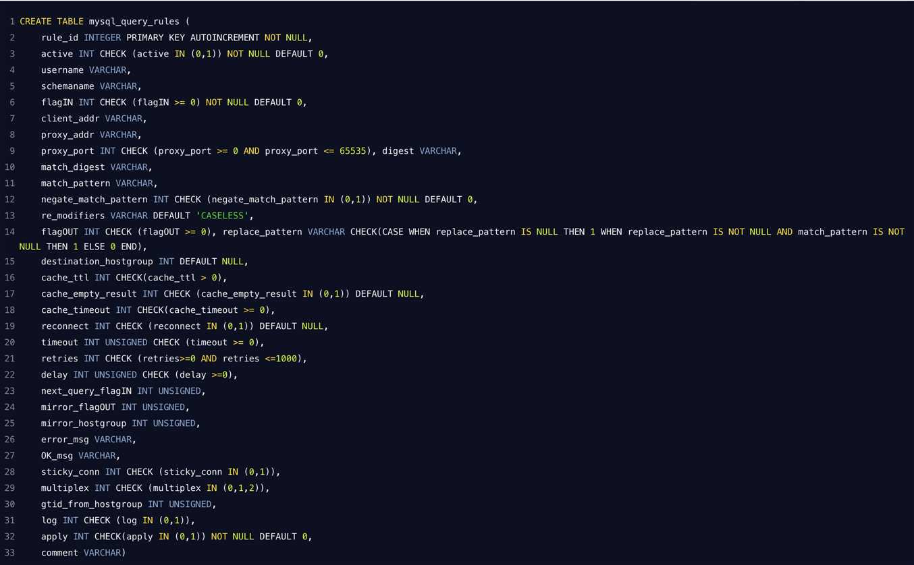Click 'comment' column on line 33
The image size is (914, 565).
[59, 553]
